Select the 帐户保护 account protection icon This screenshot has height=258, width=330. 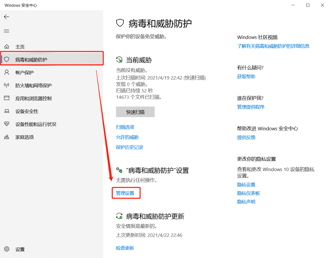(6, 72)
